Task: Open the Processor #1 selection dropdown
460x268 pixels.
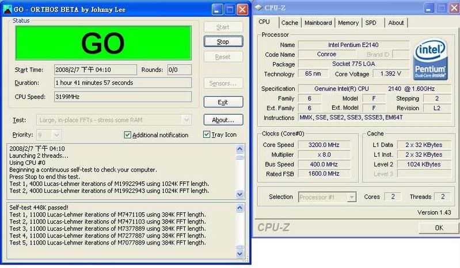Action: click(351, 197)
